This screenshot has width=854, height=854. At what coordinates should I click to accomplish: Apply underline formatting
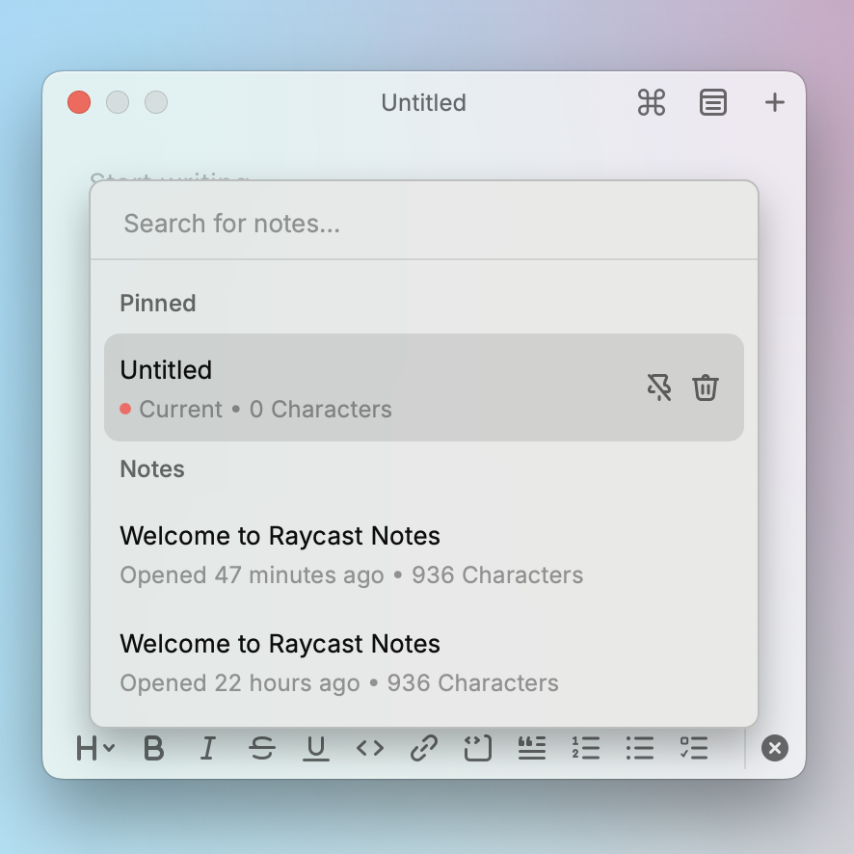(316, 748)
